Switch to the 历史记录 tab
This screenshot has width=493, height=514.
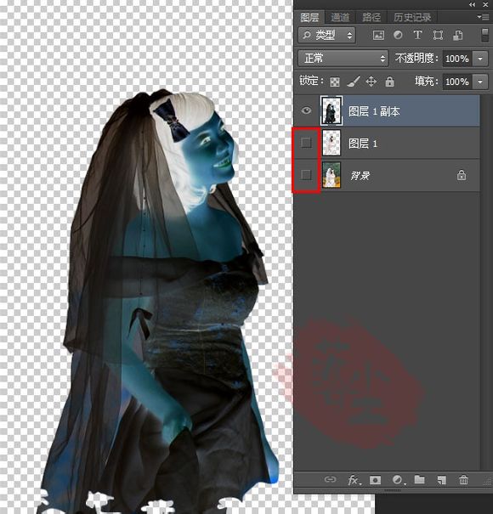click(x=412, y=17)
